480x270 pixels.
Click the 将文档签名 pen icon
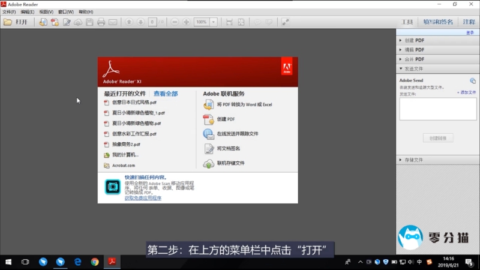point(209,149)
